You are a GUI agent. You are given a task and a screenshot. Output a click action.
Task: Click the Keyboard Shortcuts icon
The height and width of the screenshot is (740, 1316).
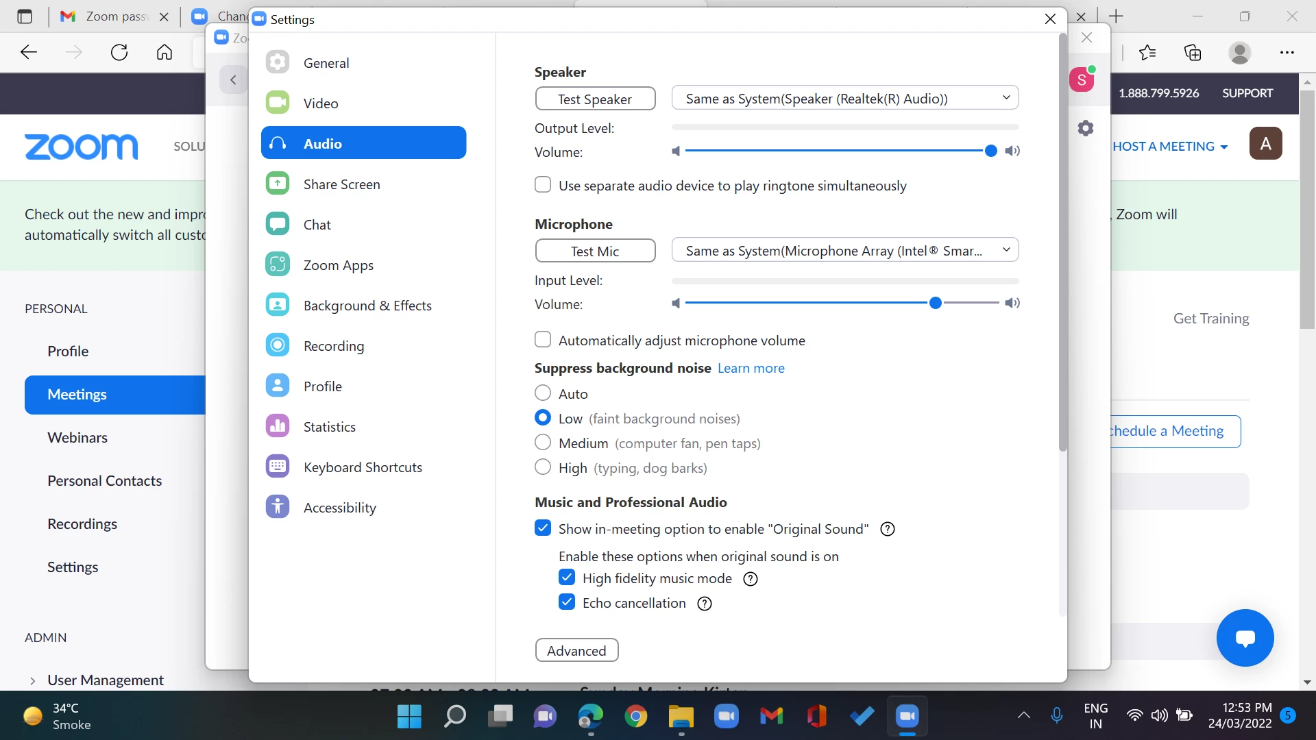(x=278, y=467)
